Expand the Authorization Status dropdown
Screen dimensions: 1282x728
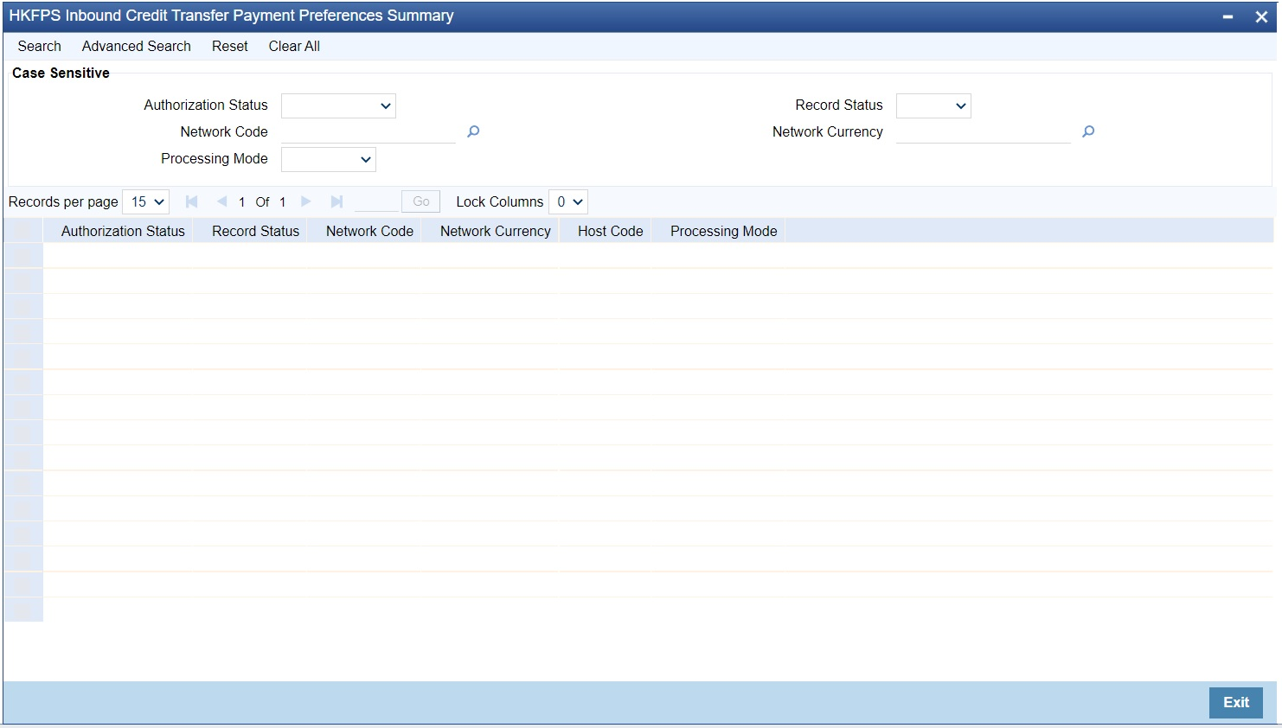(338, 105)
